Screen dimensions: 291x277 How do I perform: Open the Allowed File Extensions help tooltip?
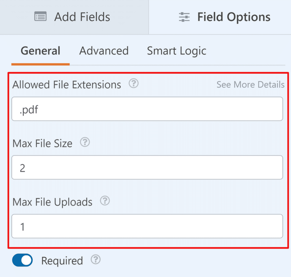point(133,83)
